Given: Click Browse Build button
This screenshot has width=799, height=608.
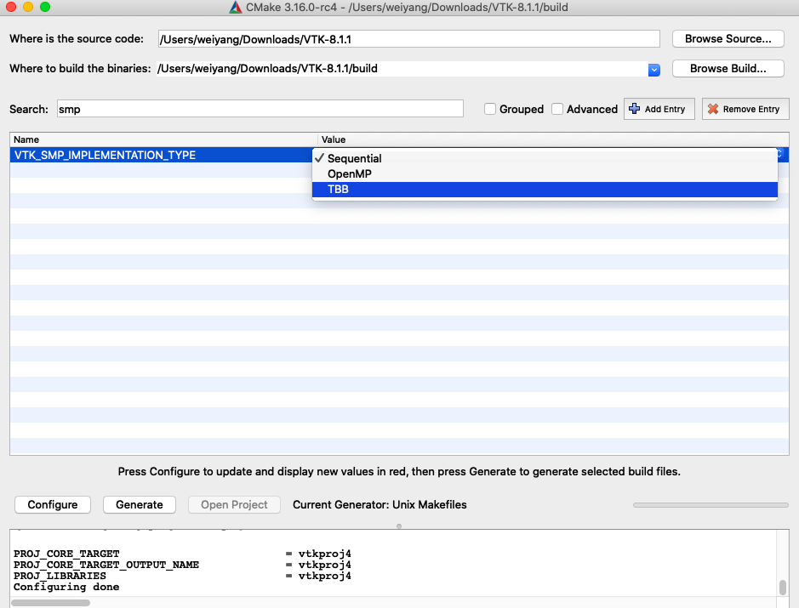Looking at the screenshot, I should point(728,68).
